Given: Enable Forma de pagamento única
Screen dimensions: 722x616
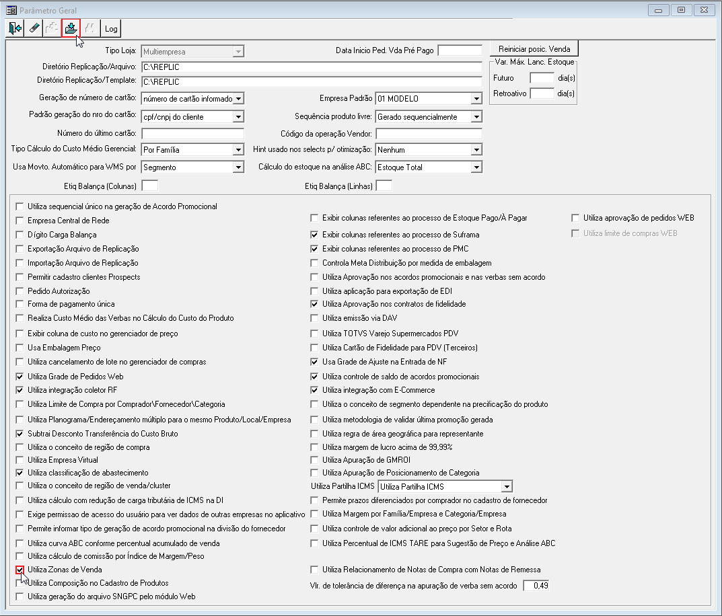Looking at the screenshot, I should [x=20, y=304].
